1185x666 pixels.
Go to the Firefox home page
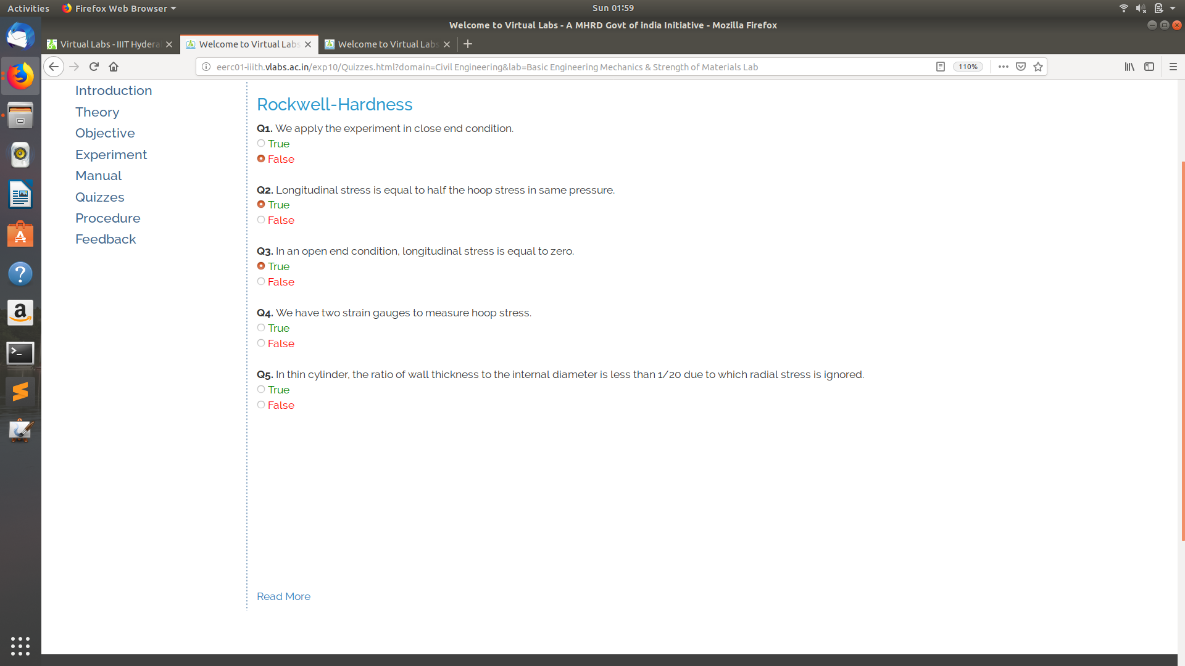[114, 67]
